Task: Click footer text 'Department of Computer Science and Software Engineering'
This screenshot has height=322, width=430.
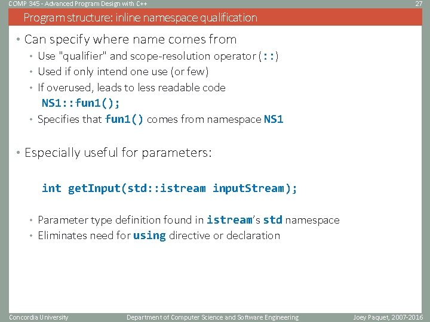Action: 213,317
